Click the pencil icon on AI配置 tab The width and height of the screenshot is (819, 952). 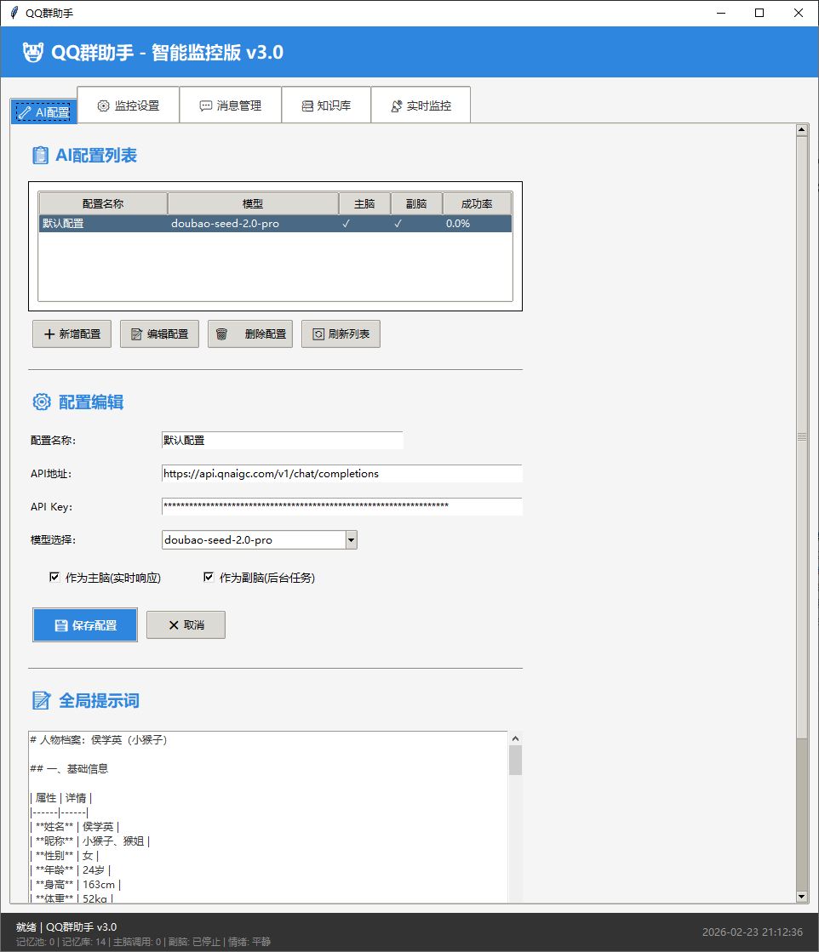pos(25,112)
